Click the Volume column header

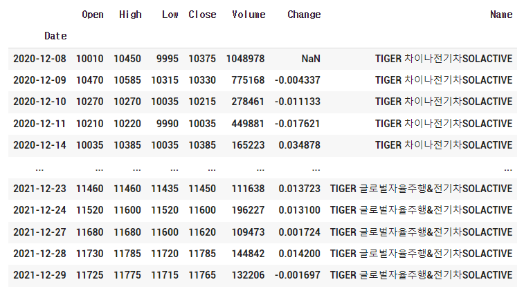pyautogui.click(x=249, y=15)
